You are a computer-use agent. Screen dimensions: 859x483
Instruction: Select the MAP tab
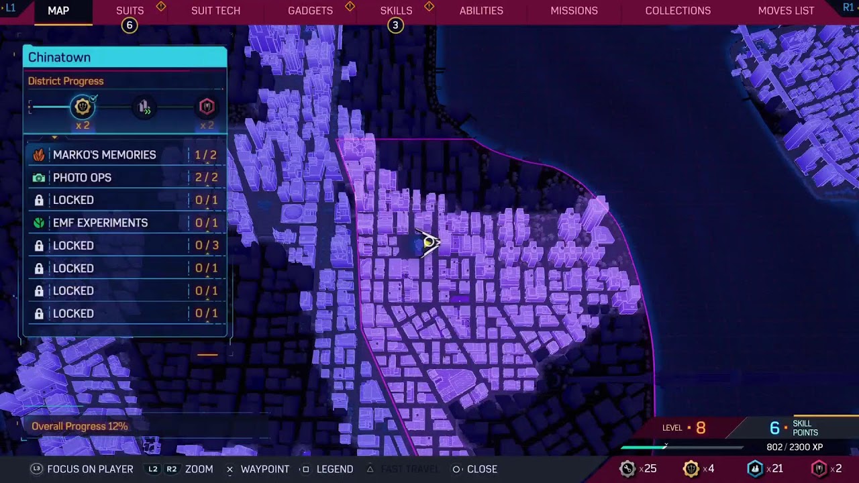pyautogui.click(x=58, y=11)
